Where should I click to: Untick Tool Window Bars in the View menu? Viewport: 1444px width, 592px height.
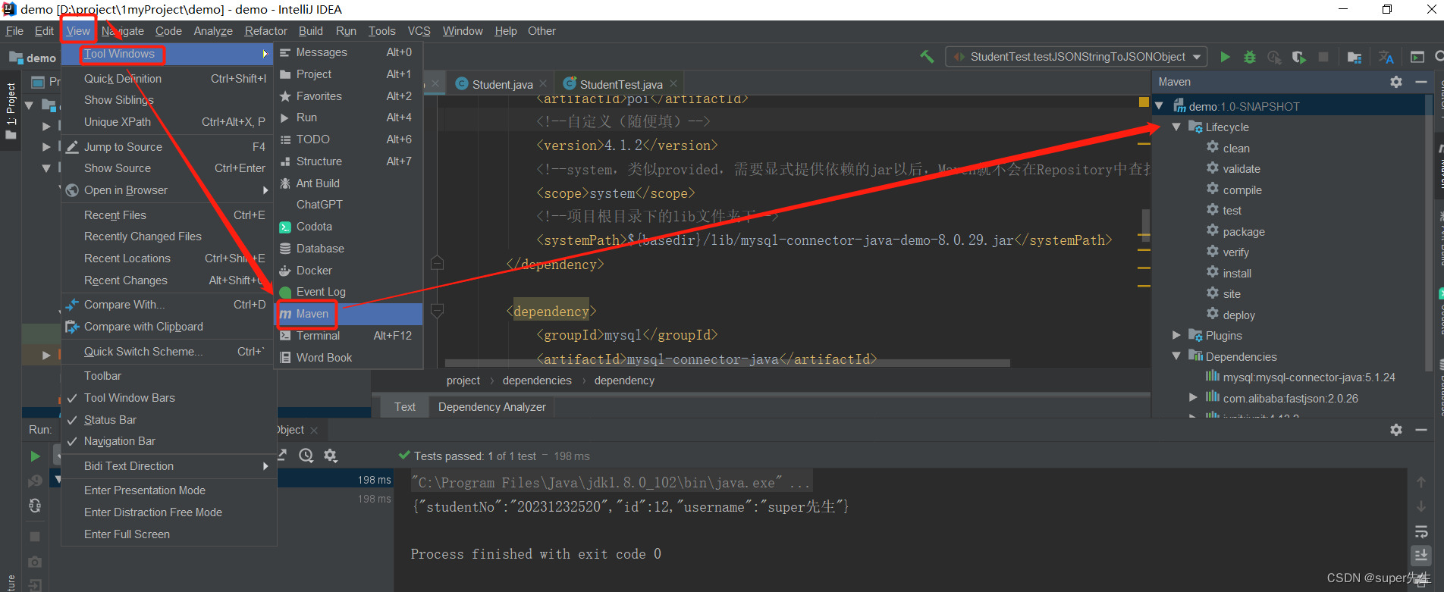click(168, 398)
